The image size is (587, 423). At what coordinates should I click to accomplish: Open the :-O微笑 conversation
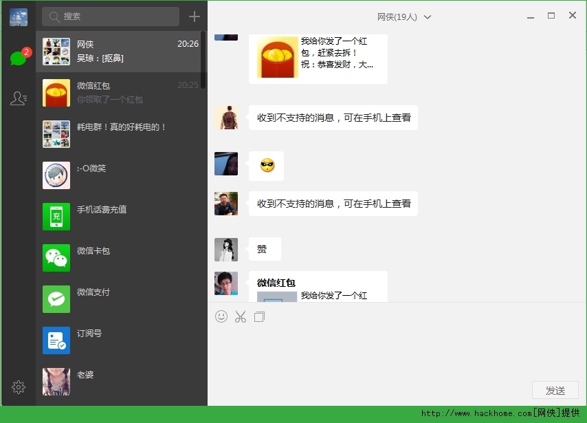pos(120,175)
